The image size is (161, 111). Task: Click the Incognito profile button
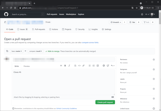click(147, 8)
